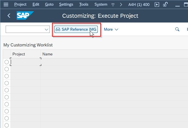The height and width of the screenshot is (128, 188).
Task: Click the play session icon
Action: click(157, 5)
